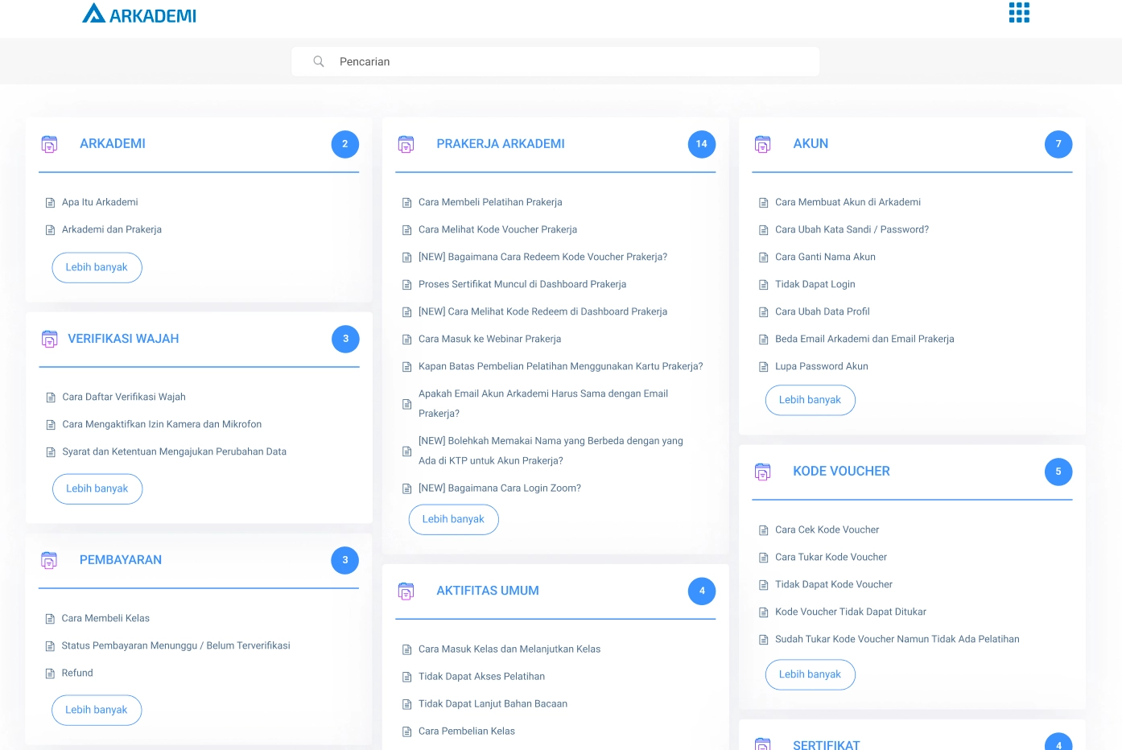This screenshot has height=750, width=1122.
Task: Click the Pembayaran category icon
Action: (50, 560)
